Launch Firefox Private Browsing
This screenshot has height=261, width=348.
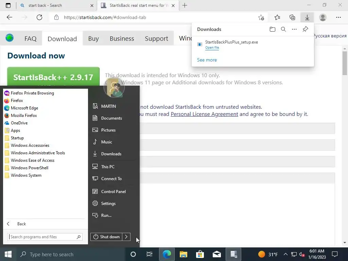click(x=32, y=93)
